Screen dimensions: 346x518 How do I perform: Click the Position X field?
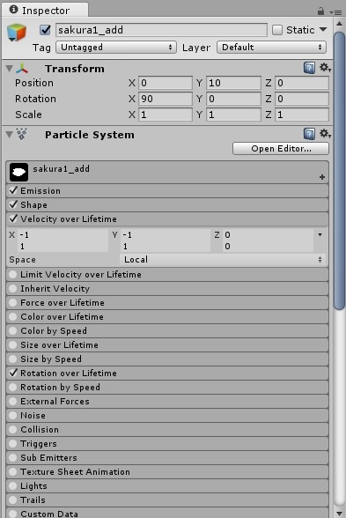pos(166,83)
